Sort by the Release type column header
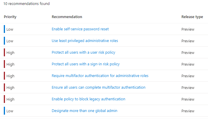208x119 pixels. pos(192,17)
